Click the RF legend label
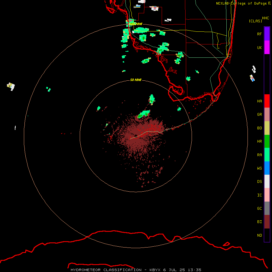Screen dimensions: 272x272 pyautogui.click(x=259, y=34)
